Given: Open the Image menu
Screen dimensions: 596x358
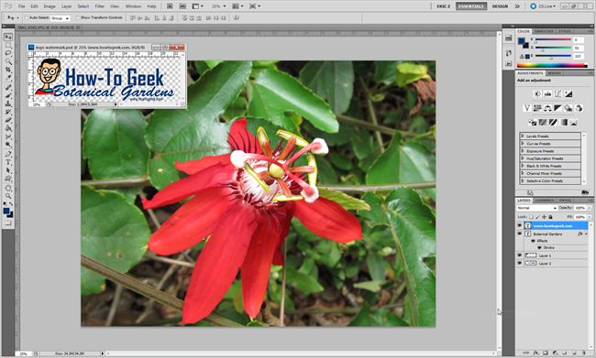Looking at the screenshot, I should point(50,6).
